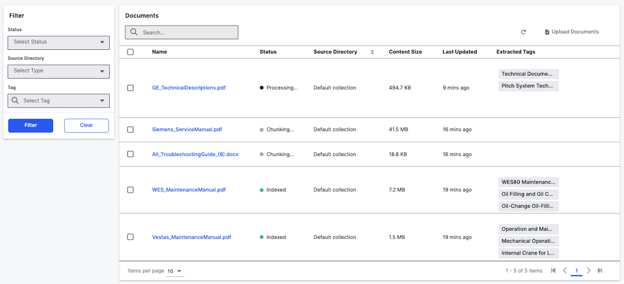Click the 'Processing...' status of GE document
The height and width of the screenshot is (284, 624).
click(x=278, y=87)
